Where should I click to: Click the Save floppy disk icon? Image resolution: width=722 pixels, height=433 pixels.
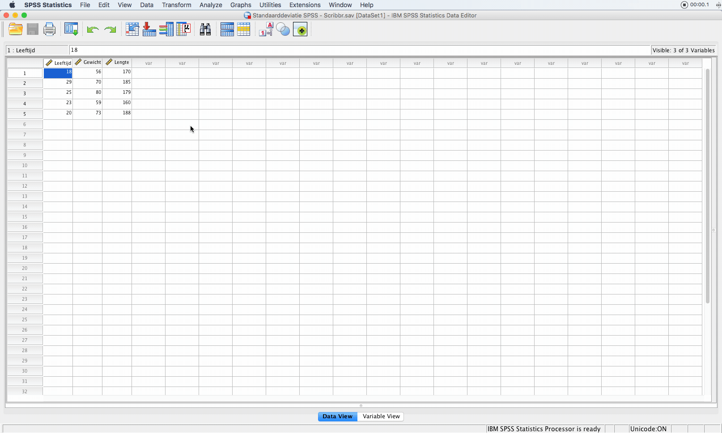pyautogui.click(x=33, y=29)
